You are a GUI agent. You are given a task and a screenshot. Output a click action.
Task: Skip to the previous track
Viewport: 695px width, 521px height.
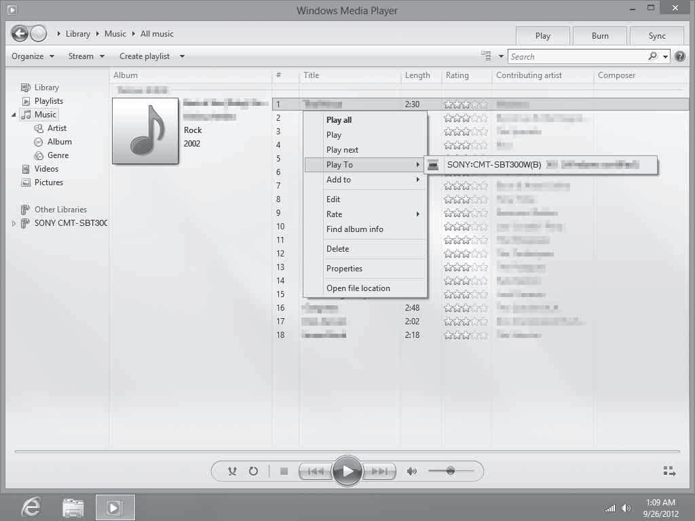(x=316, y=471)
